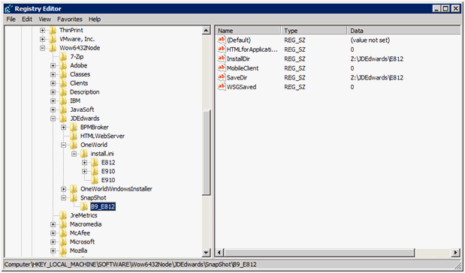
Task: Sort values by the Type column
Action: click(x=314, y=31)
